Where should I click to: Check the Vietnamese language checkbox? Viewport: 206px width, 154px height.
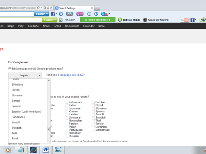[93, 130]
